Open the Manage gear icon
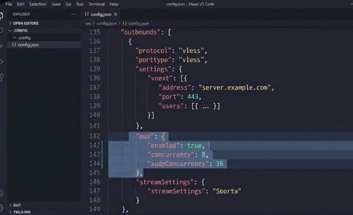The image size is (353, 215). (1, 208)
